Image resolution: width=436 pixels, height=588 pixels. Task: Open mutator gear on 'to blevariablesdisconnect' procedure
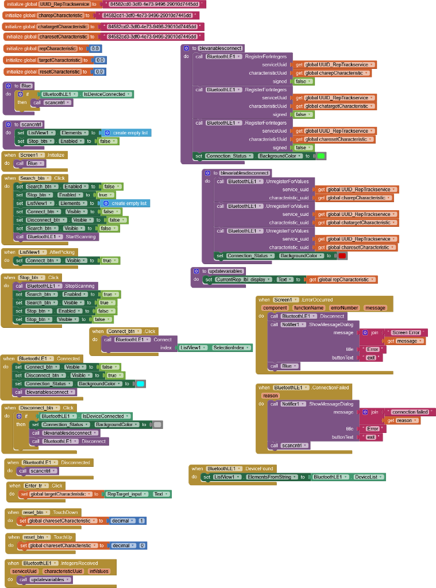coord(207,173)
